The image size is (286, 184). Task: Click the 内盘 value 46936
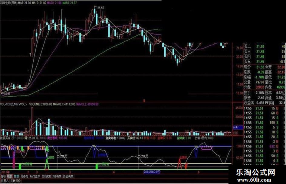point(281,87)
